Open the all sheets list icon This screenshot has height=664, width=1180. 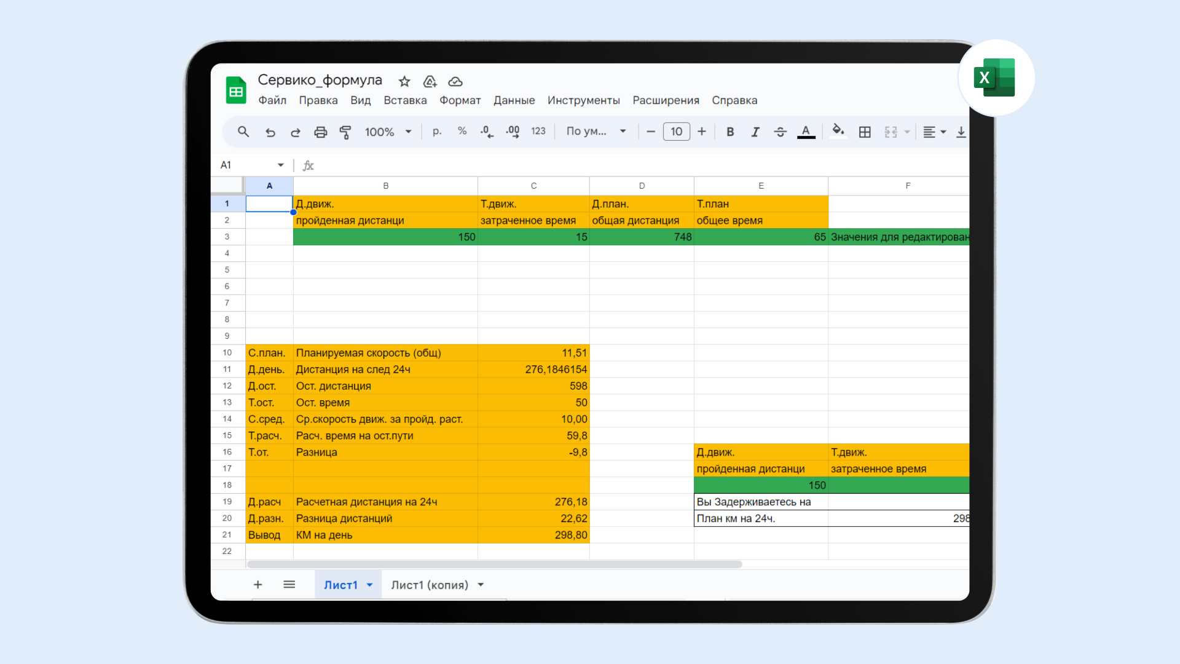coord(289,585)
